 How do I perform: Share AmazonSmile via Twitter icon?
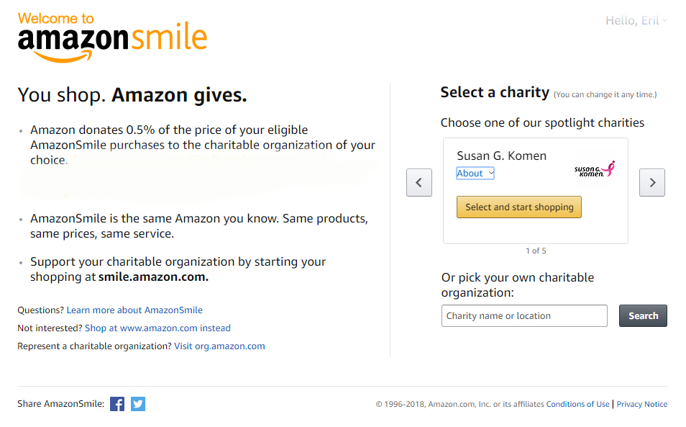point(138,404)
